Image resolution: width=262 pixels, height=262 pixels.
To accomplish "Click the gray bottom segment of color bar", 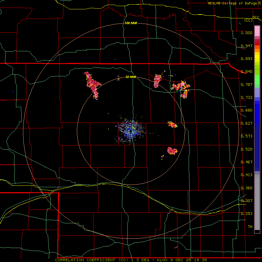I will pyautogui.click(x=257, y=202).
